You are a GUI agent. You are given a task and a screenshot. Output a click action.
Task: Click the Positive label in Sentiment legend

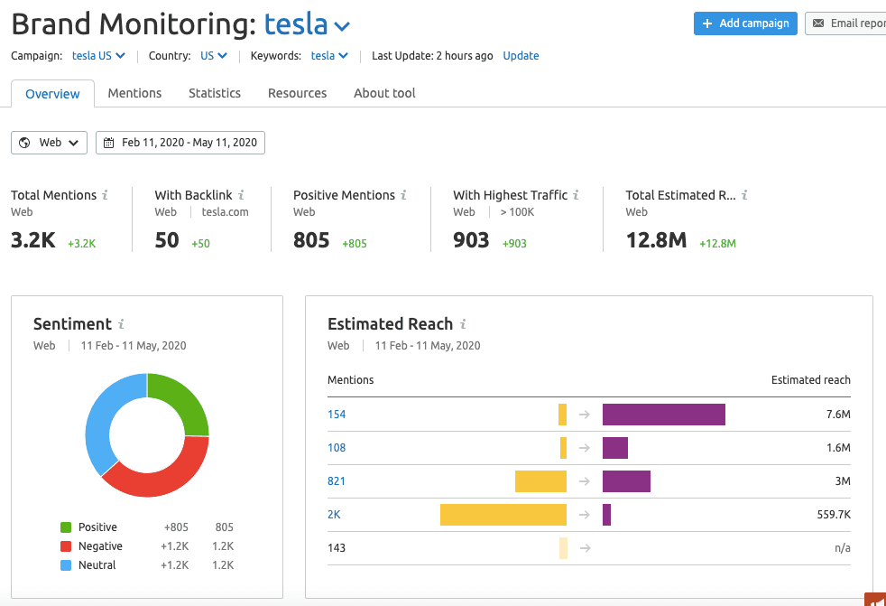coord(97,527)
